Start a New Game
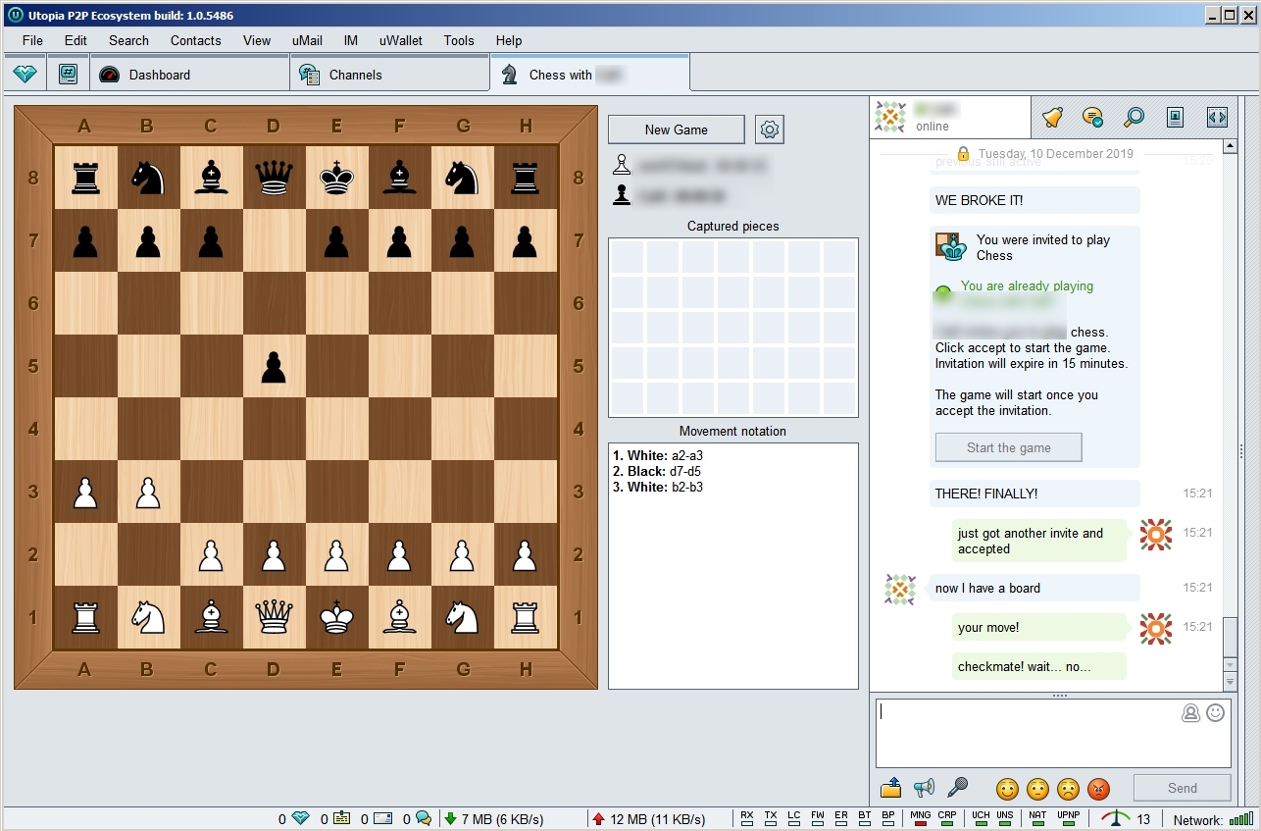Image resolution: width=1261 pixels, height=831 pixels. click(677, 130)
